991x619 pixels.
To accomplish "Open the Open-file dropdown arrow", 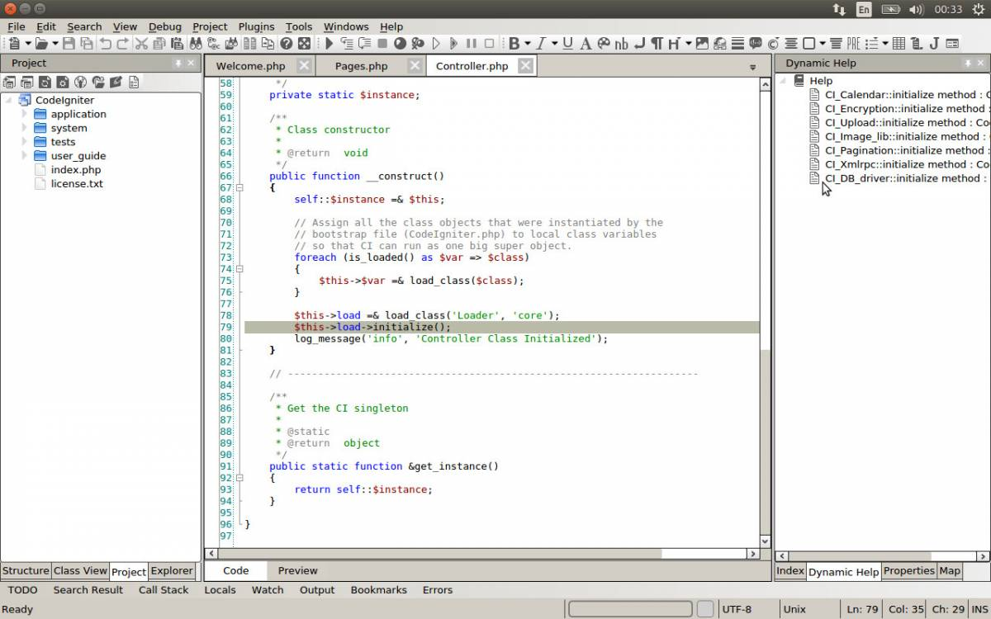I will pos(55,44).
